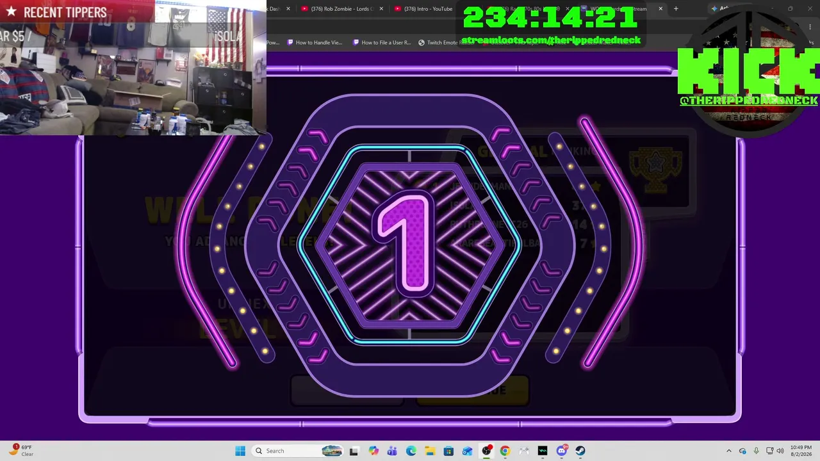Open Microsoft Edge from the taskbar
Viewport: 820px width, 461px height.
(411, 451)
